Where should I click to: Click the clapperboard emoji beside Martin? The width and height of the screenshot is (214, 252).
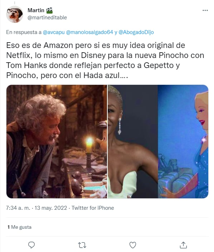click(x=49, y=10)
